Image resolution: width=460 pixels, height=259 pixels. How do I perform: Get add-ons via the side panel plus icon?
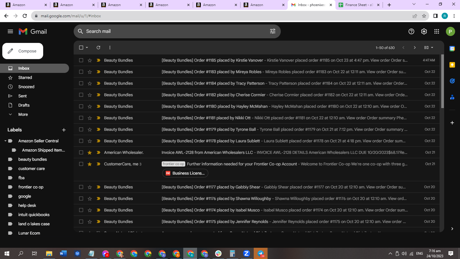(452, 123)
